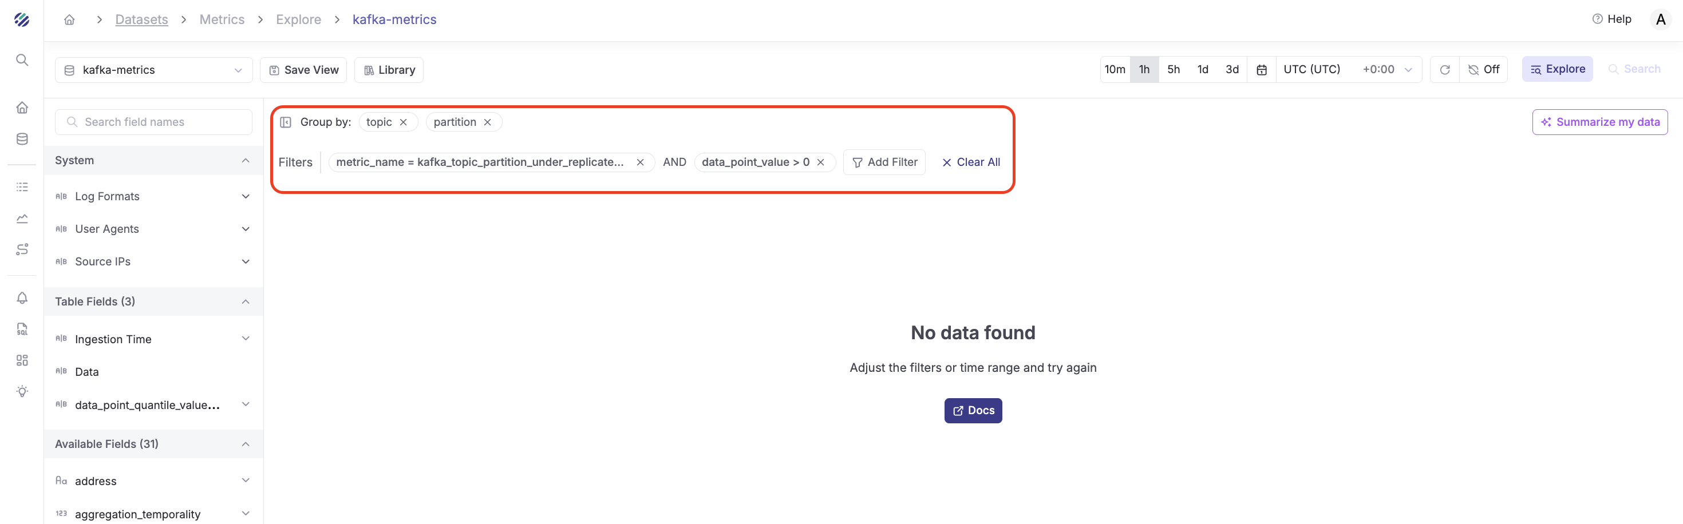Image resolution: width=1683 pixels, height=524 pixels.
Task: Remove the data_point_value > 0 filter
Action: [820, 162]
